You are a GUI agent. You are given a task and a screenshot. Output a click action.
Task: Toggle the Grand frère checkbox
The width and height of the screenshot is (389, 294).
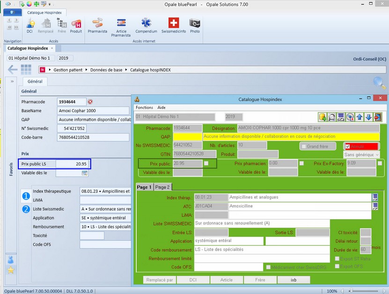coord(304,146)
